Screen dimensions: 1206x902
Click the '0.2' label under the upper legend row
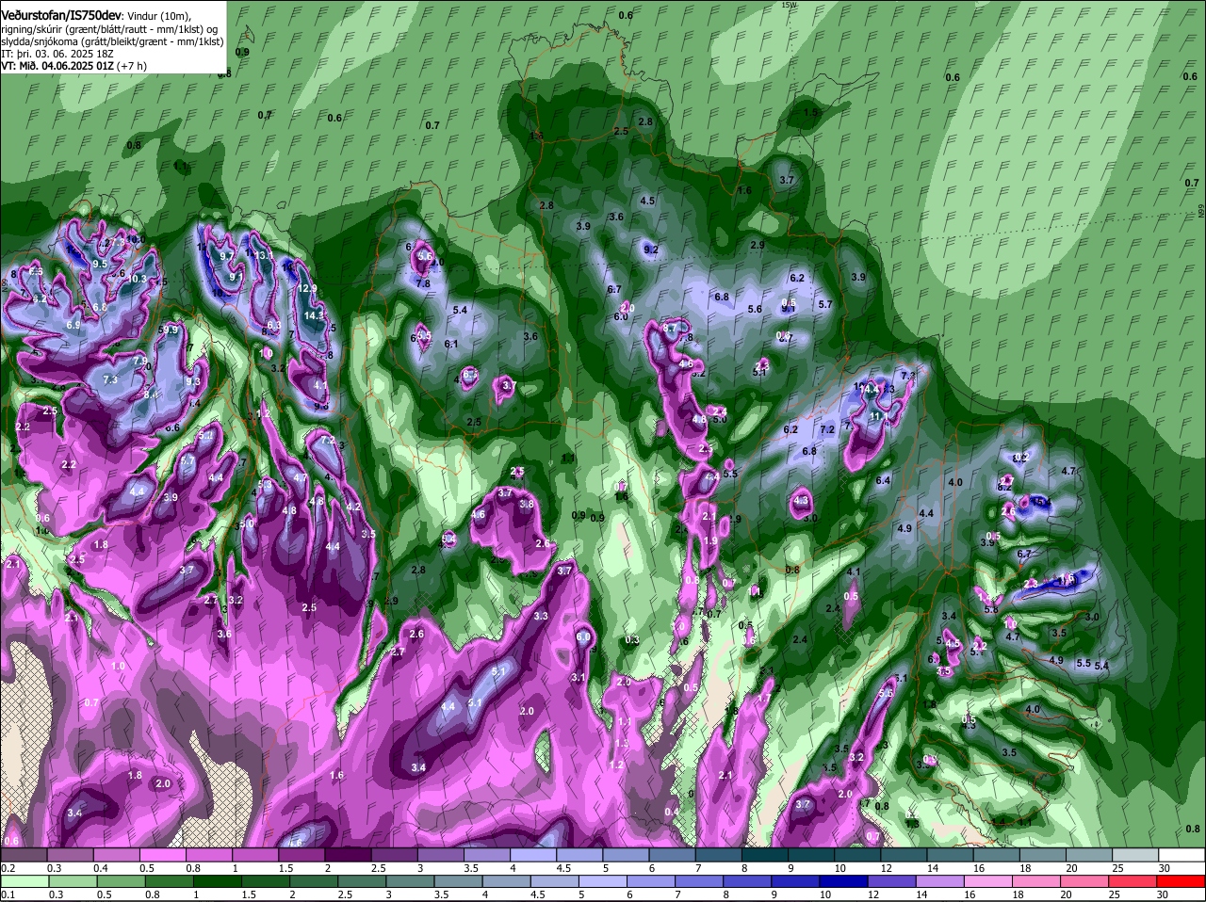click(x=8, y=867)
